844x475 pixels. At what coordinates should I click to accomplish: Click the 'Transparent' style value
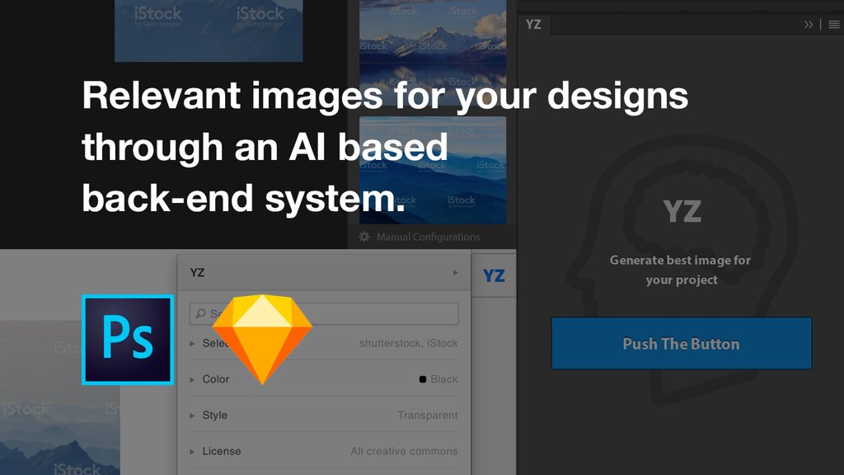pyautogui.click(x=428, y=416)
